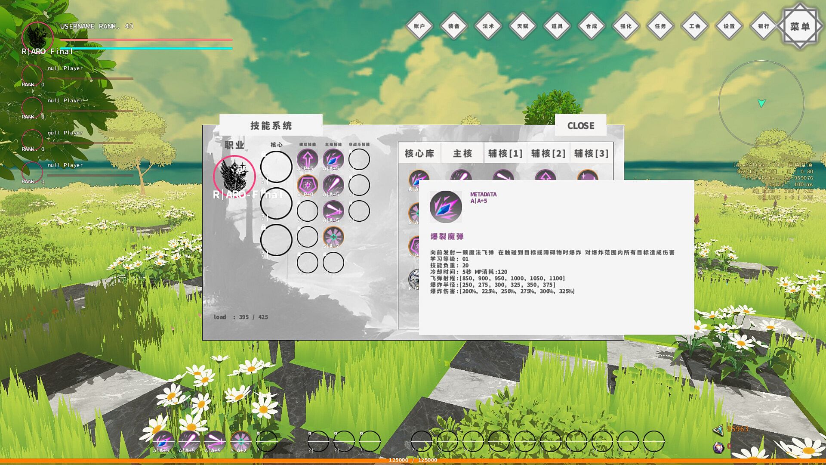Image resolution: width=826 pixels, height=465 pixels.
Task: Click the circular minimap compass
Action: pos(761,103)
